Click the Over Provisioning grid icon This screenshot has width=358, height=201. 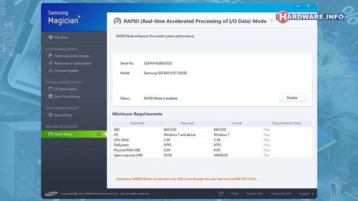pos(50,97)
